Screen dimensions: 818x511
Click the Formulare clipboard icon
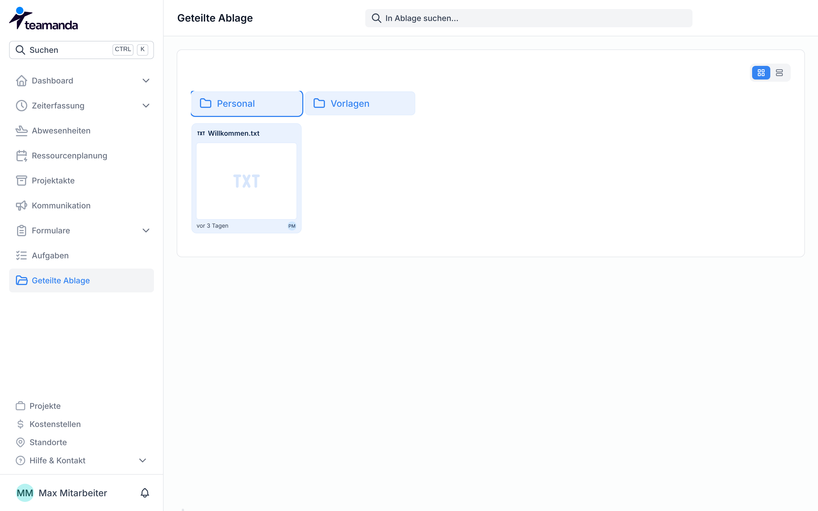pos(21,231)
